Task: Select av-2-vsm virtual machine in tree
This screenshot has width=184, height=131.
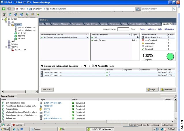Action: click(x=22, y=33)
